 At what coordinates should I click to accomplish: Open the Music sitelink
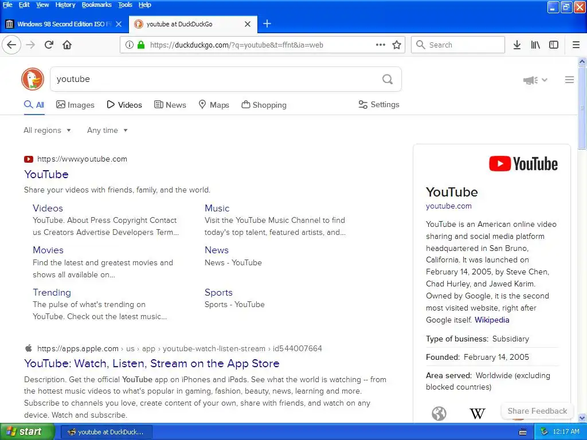tap(217, 208)
